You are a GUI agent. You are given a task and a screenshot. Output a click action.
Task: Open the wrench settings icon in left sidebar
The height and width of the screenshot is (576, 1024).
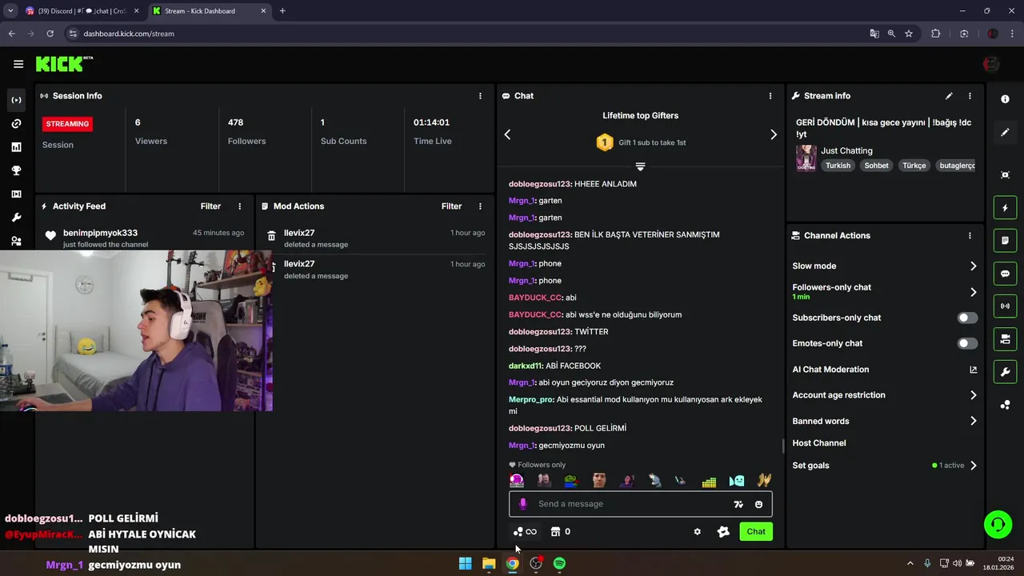pos(16,218)
